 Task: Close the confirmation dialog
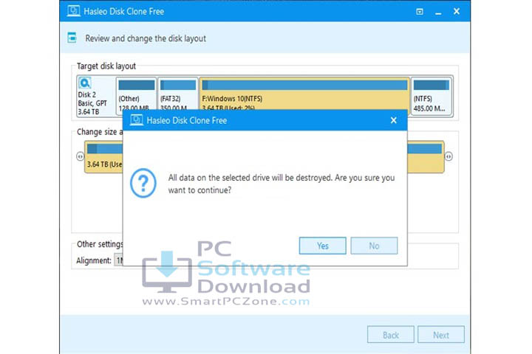(394, 120)
